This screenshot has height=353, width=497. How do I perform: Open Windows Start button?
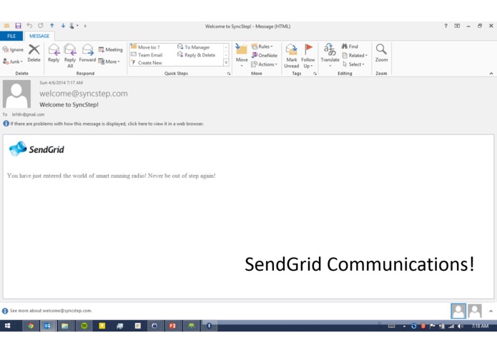[8, 326]
